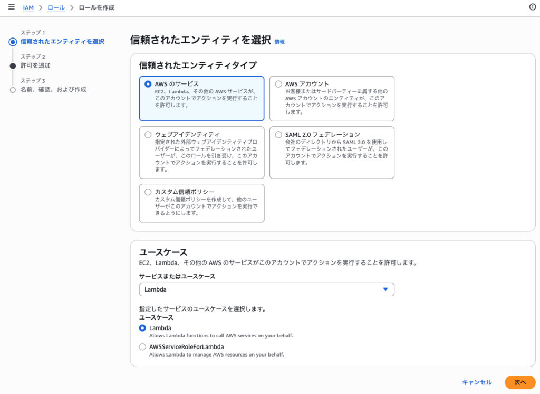This screenshot has width=540, height=394.
Task: Select the Lambda use case radio button
Action: pyautogui.click(x=142, y=328)
